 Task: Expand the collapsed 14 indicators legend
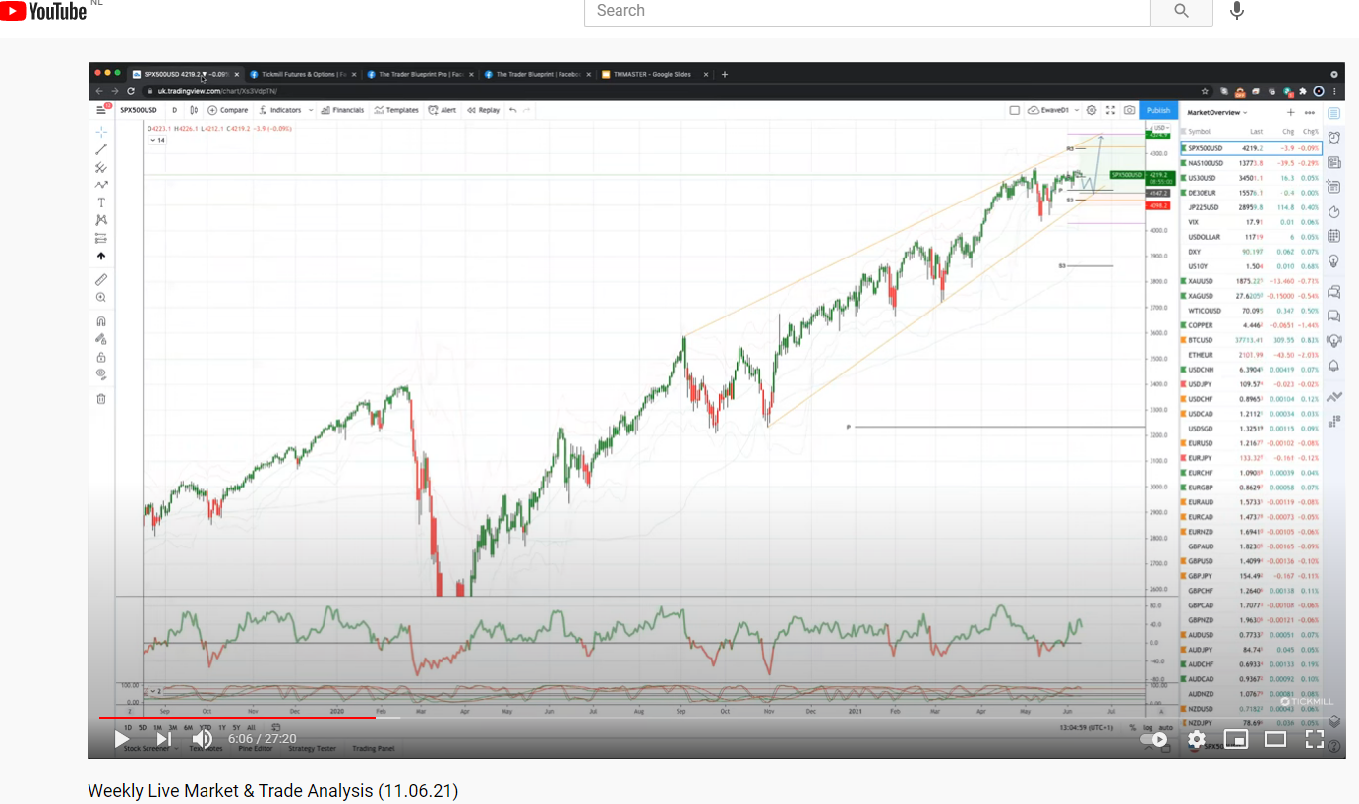point(157,141)
